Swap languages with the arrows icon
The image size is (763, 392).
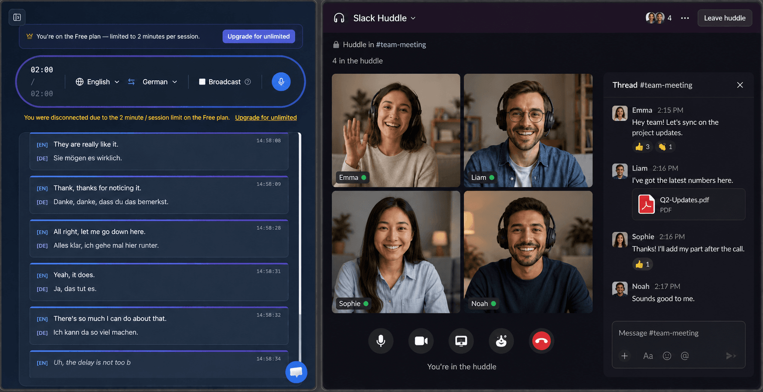(x=131, y=82)
